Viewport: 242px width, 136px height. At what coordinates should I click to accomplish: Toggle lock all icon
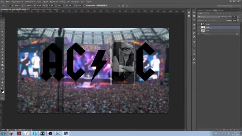214,20
